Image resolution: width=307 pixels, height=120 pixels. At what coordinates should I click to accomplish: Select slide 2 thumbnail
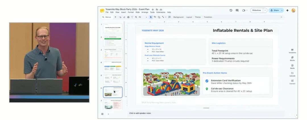[113, 41]
